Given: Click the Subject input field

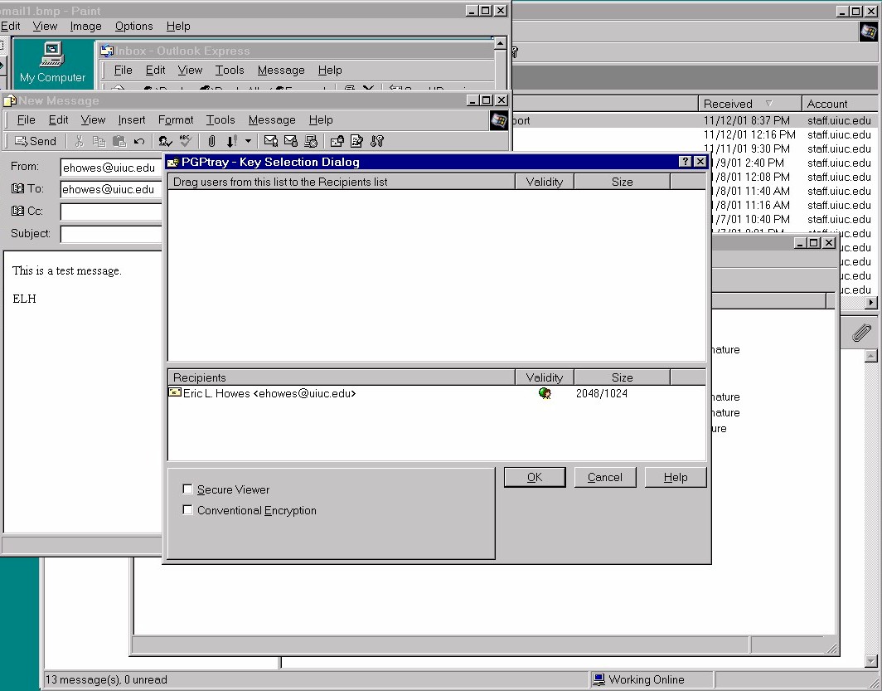Looking at the screenshot, I should coord(111,234).
